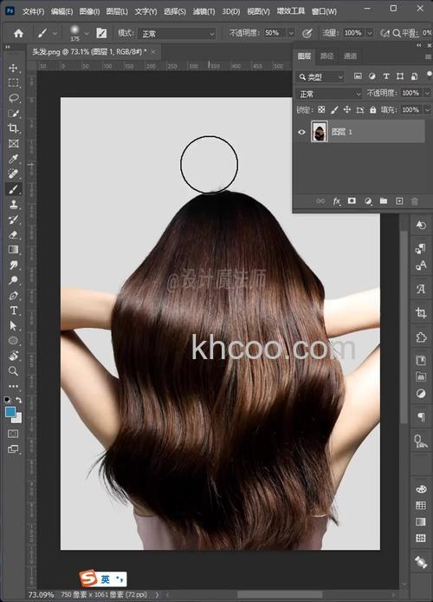Select the Pen tool
Image resolution: width=433 pixels, height=602 pixels.
[x=13, y=296]
